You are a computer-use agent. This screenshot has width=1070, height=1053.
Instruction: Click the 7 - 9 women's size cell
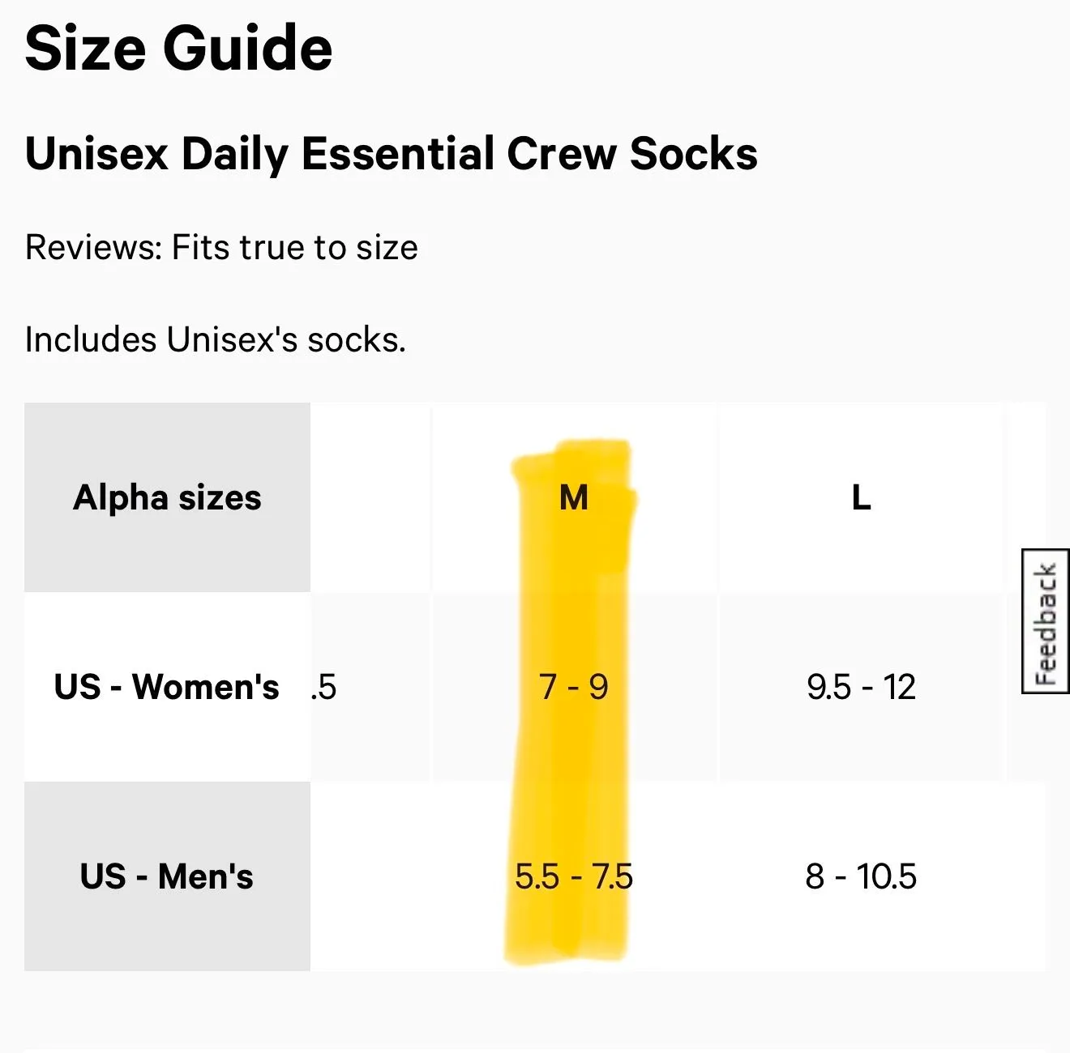(x=574, y=687)
